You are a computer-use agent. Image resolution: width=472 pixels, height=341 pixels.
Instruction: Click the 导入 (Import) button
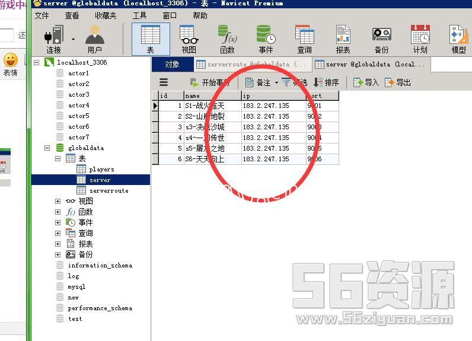point(366,82)
